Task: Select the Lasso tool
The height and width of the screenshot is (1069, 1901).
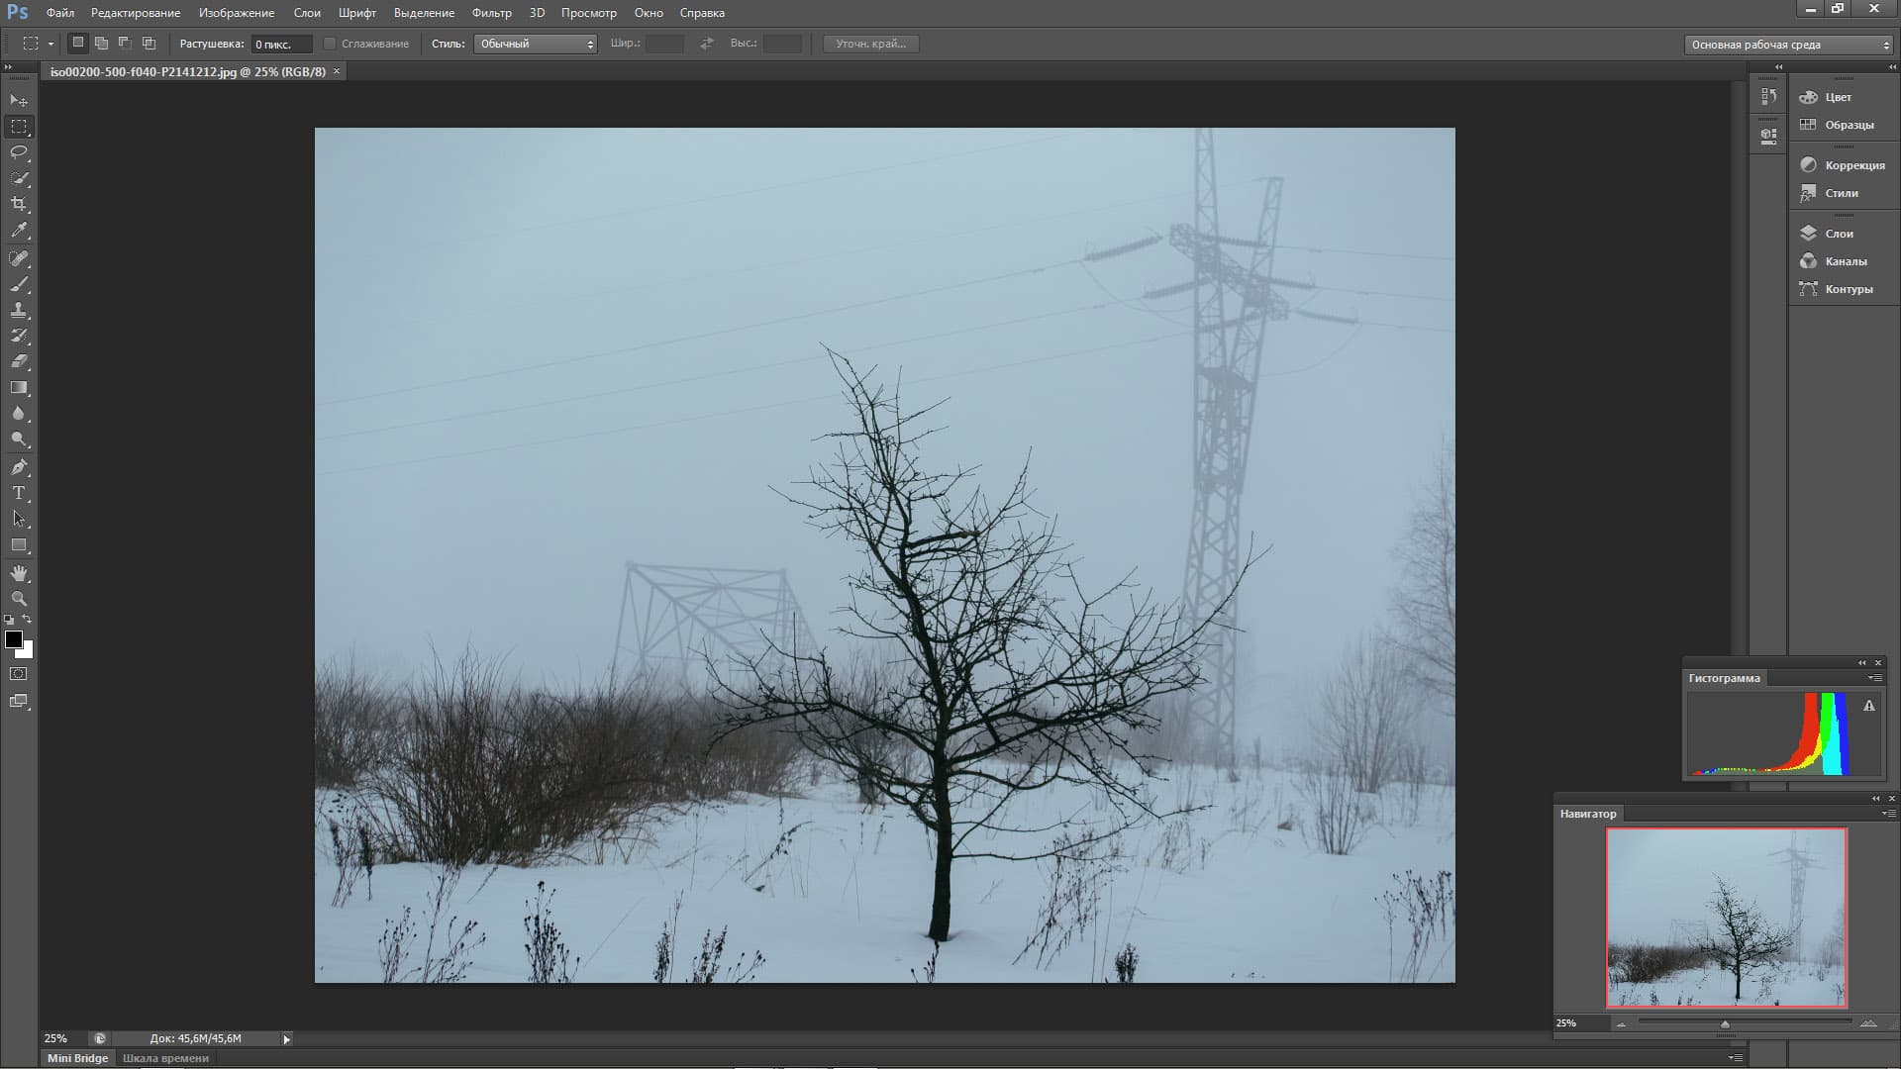Action: [x=19, y=152]
